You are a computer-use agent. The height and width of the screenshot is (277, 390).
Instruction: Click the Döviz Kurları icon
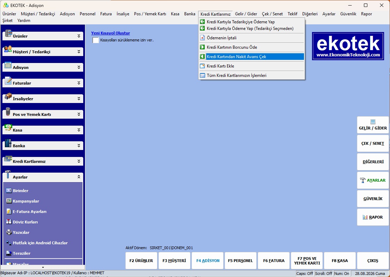(x=9, y=222)
